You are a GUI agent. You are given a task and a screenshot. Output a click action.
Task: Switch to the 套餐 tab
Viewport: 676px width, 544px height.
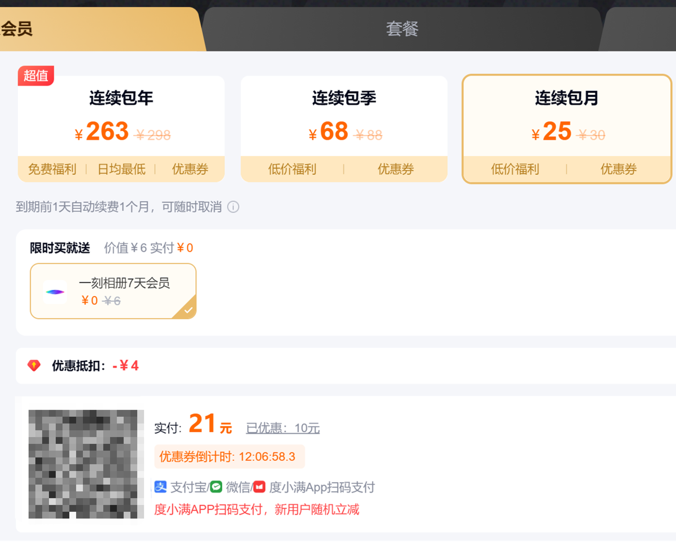pos(401,29)
